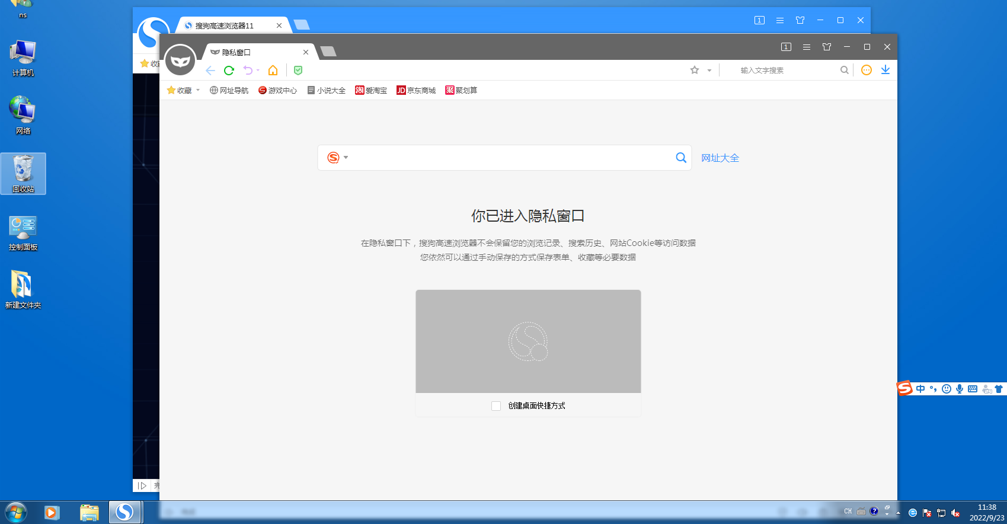Open media player from taskbar
Image resolution: width=1007 pixels, height=524 pixels.
click(x=52, y=512)
